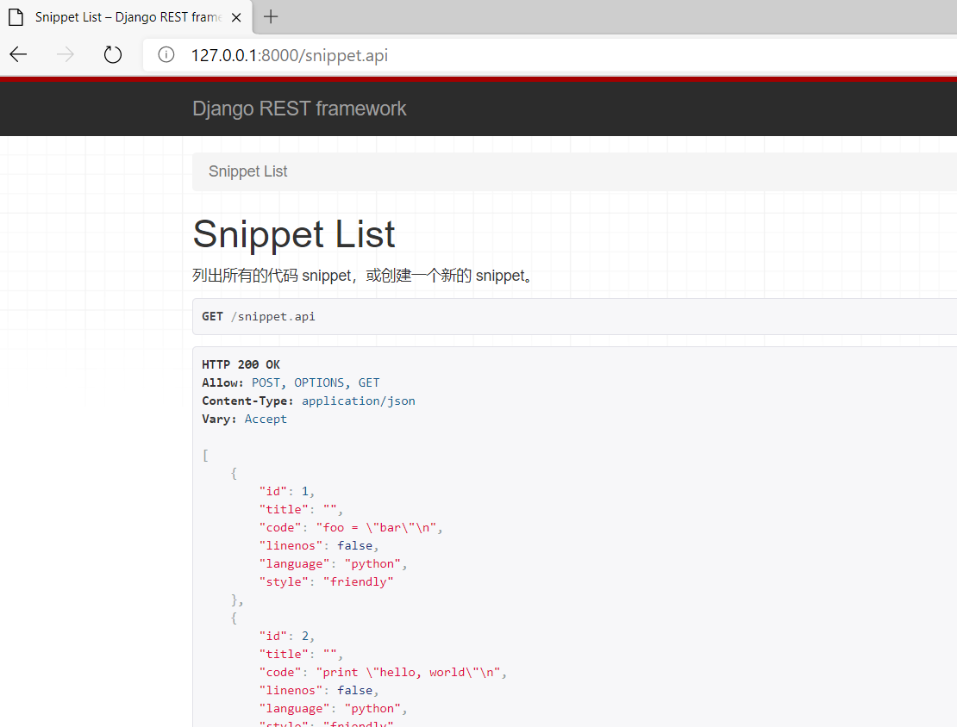Click the "title": "" line of second snippet
This screenshot has width=957, height=727.
click(x=301, y=655)
